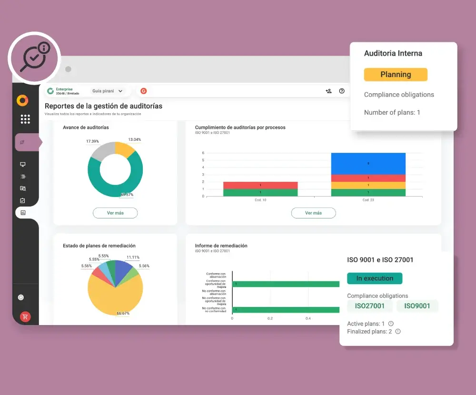Expand the Guía pirani dropdown
Screen dimensions: 476x395
pos(107,91)
